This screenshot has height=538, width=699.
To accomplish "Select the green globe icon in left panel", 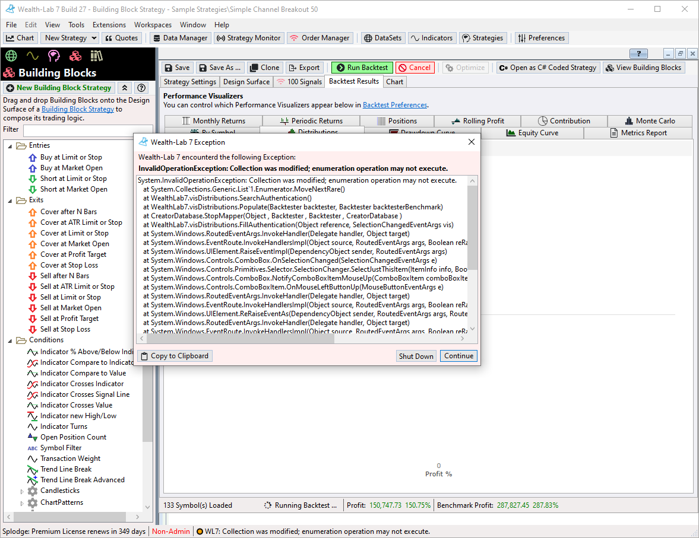I will [x=11, y=56].
